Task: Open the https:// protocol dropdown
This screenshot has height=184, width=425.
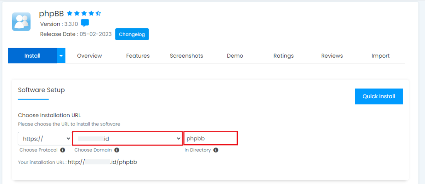Action: click(x=45, y=138)
